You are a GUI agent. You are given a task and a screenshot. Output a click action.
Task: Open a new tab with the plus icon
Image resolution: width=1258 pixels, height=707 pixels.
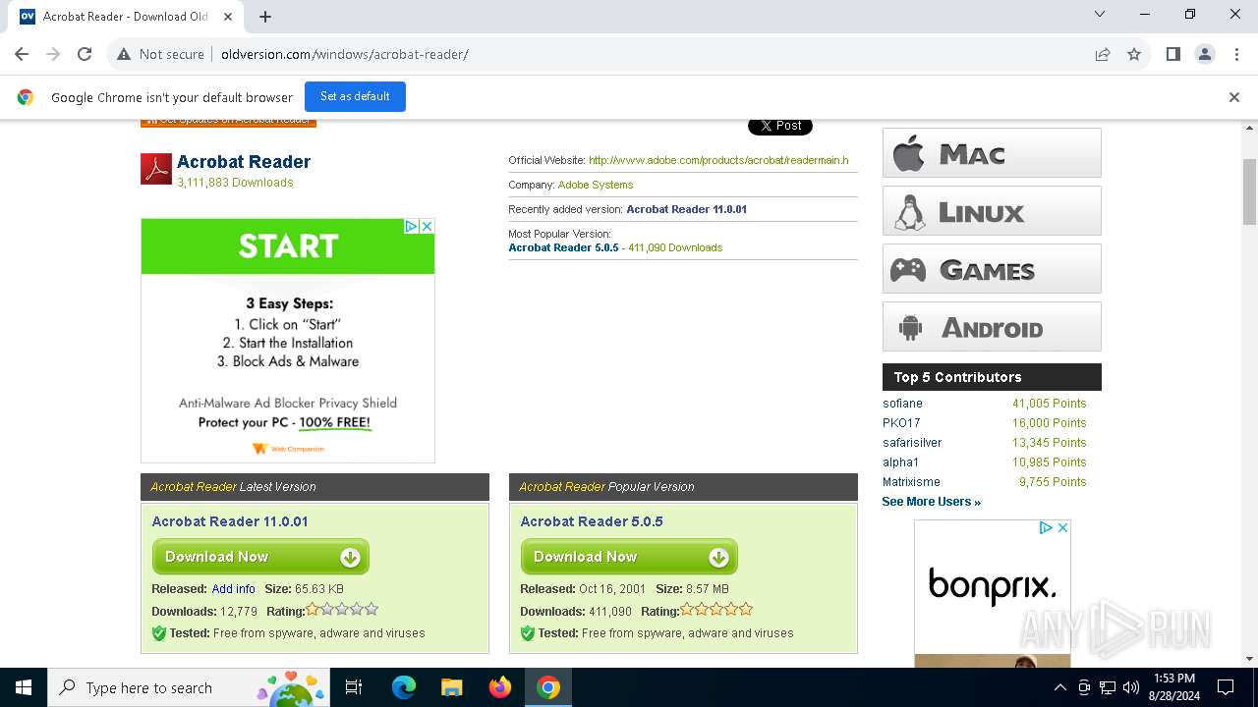tap(265, 16)
